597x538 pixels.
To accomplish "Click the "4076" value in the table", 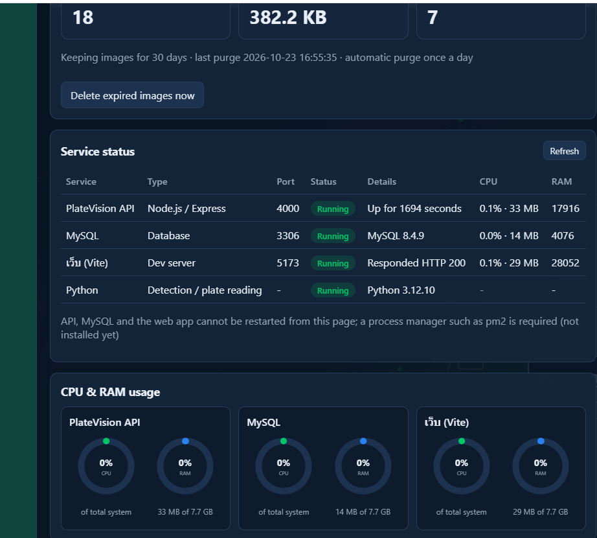I will [563, 236].
